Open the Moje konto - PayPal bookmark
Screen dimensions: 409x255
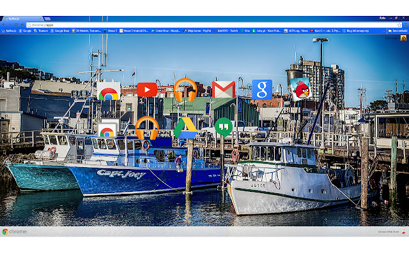point(197,31)
